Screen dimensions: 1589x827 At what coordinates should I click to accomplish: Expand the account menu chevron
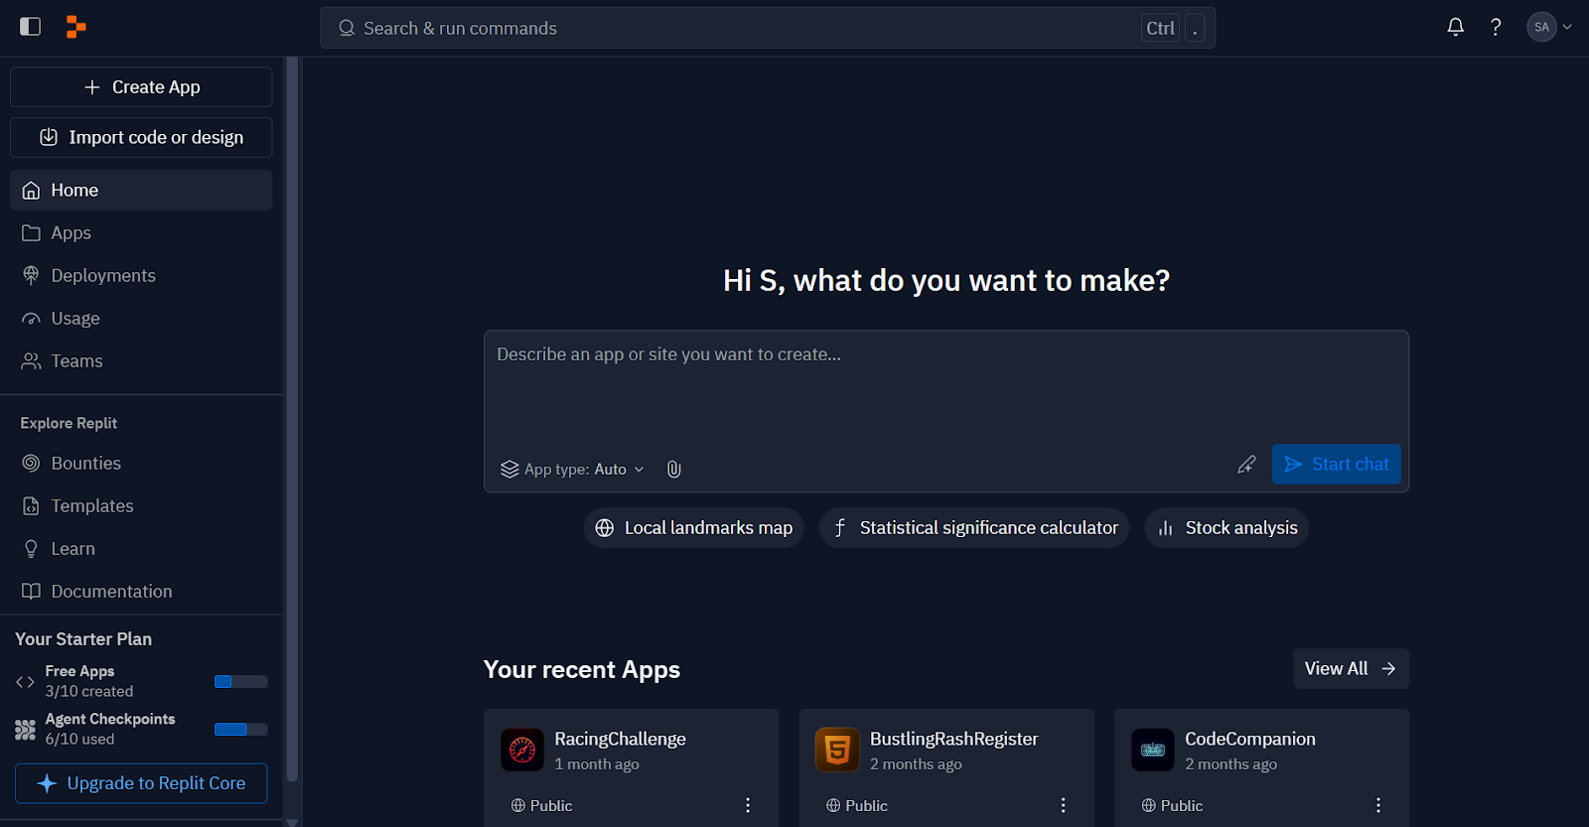click(x=1567, y=27)
